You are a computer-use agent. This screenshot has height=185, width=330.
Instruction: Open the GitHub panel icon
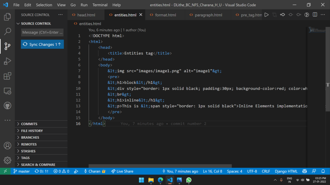point(8,106)
